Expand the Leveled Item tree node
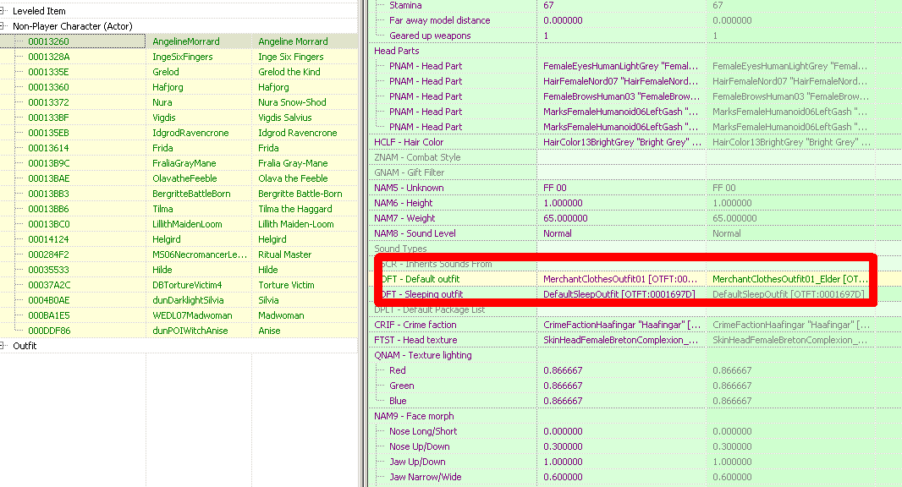Screen dimensions: 902x487 coord(3,11)
